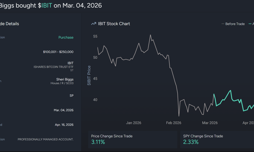Click the green 3.11% price change value
The width and height of the screenshot is (254, 152).
[x=98, y=142]
